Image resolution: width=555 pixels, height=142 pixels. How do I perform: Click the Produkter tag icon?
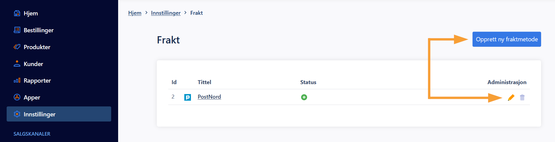[17, 47]
